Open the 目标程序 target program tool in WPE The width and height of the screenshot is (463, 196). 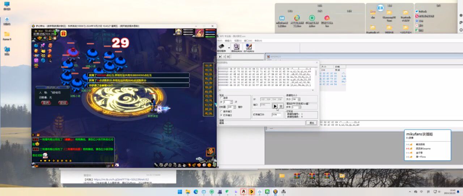click(x=221, y=48)
